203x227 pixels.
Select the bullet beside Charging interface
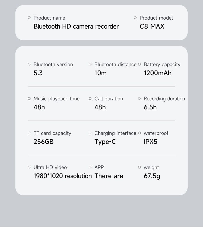tap(90, 133)
